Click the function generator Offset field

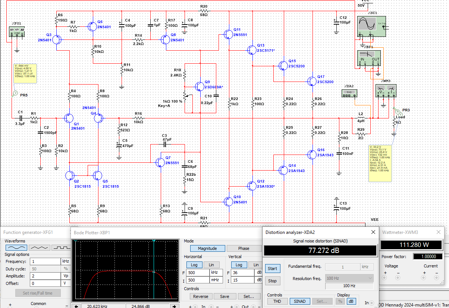45,283
